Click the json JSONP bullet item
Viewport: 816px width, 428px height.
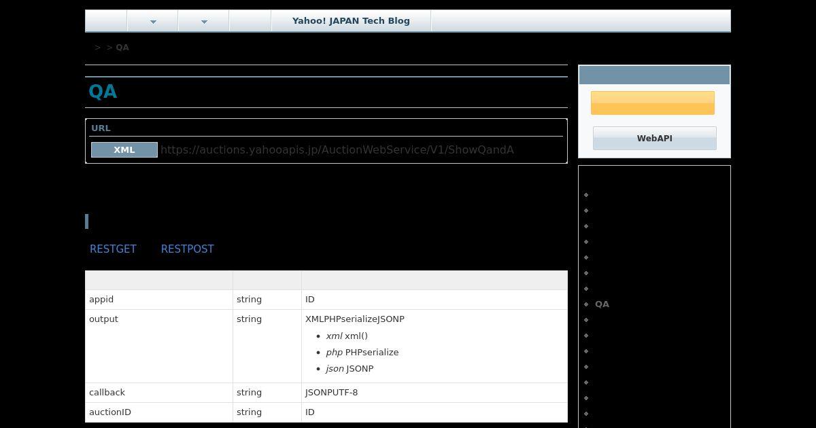pos(350,369)
